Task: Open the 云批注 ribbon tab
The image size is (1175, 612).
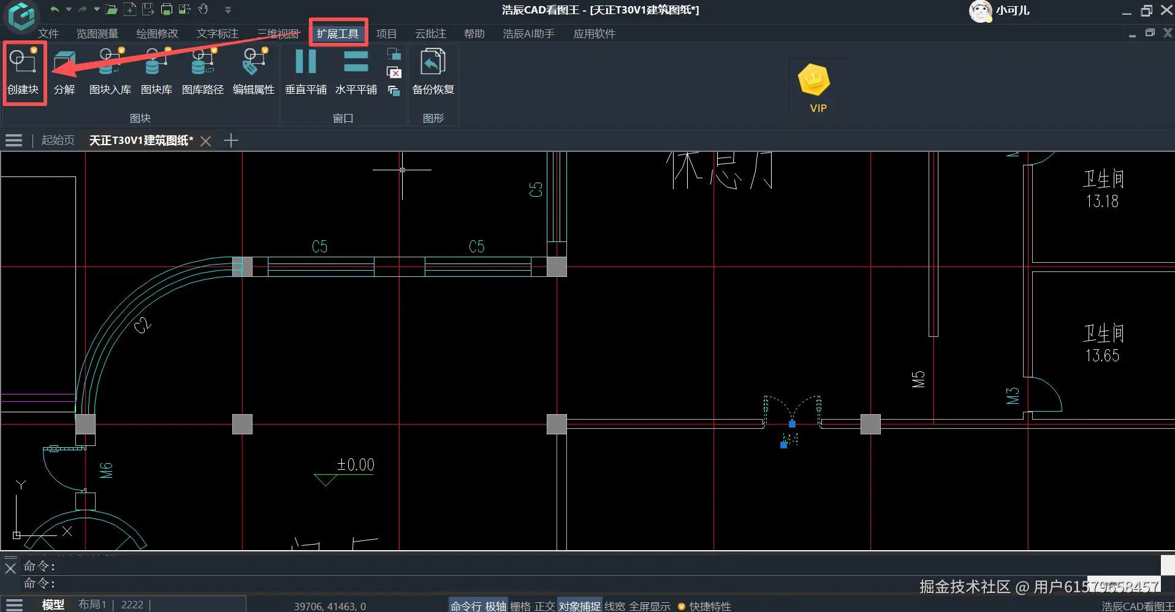Action: [430, 34]
